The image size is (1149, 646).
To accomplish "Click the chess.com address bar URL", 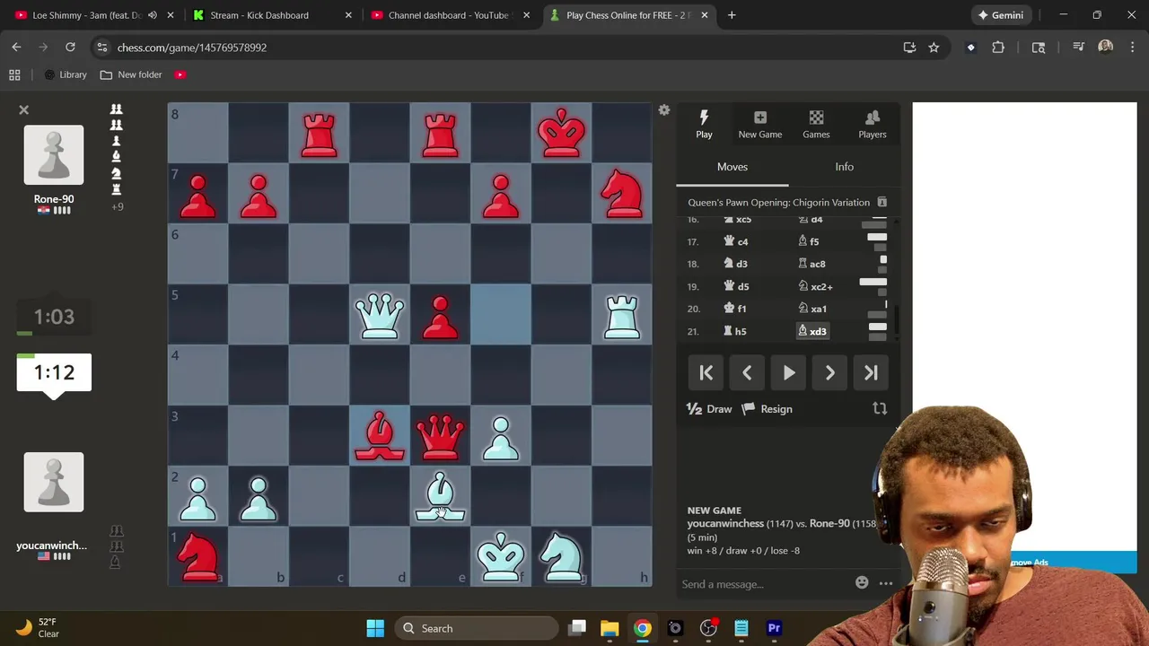I will click(x=192, y=48).
